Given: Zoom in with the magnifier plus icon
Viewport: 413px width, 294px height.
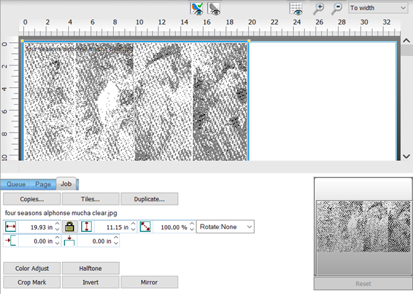Looking at the screenshot, I should pos(318,8).
